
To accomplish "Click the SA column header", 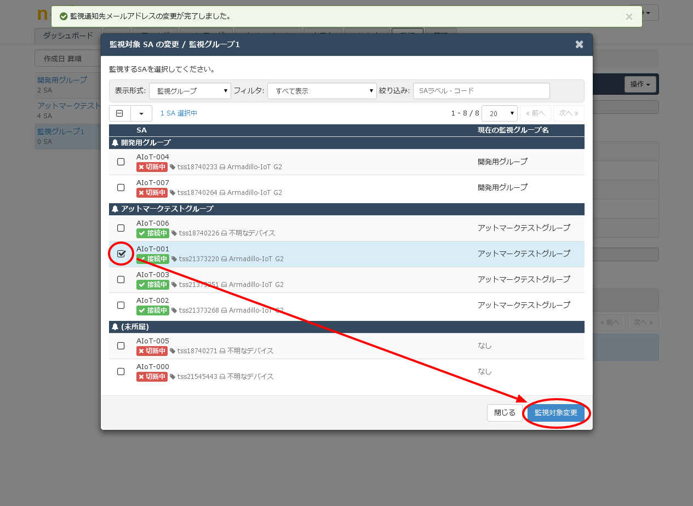I will (141, 130).
